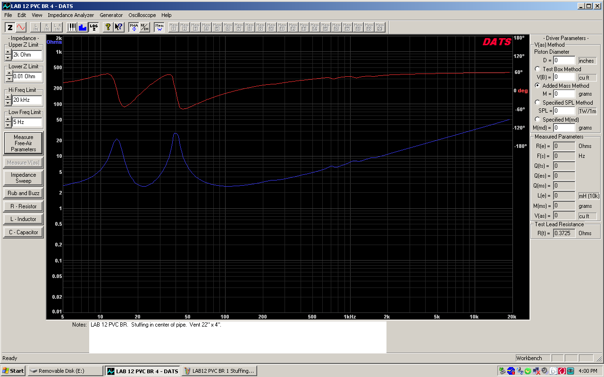This screenshot has width=604, height=377.
Task: Click the Mem W memory write icon
Action: pos(159,27)
